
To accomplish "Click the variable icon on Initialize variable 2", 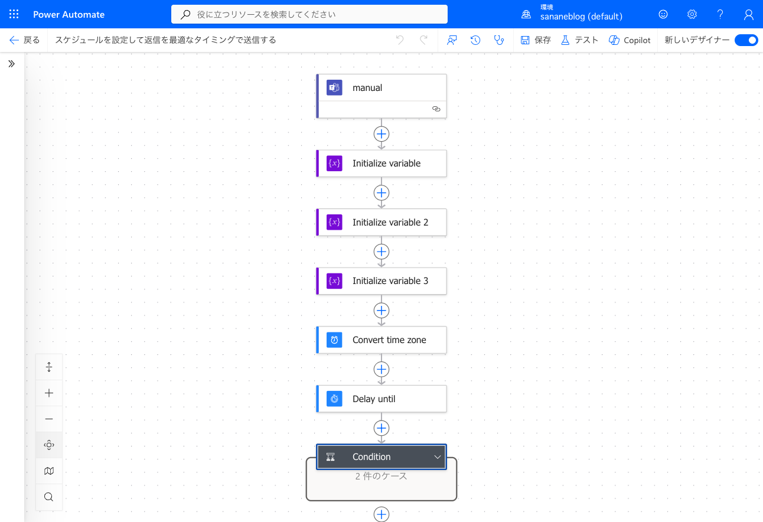I will [334, 222].
